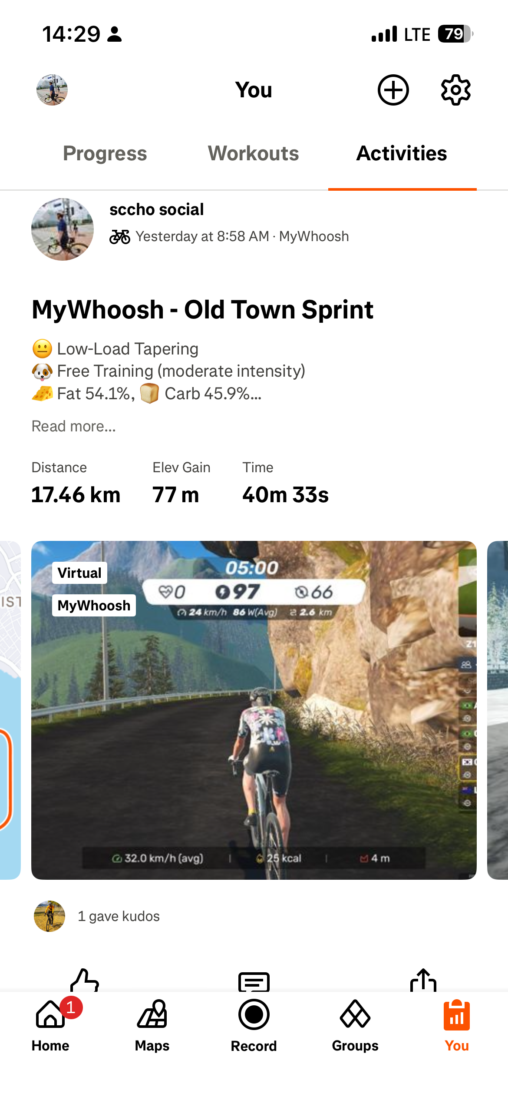
Task: Open the MyWhoosh virtual ride screenshot
Action: (254, 710)
